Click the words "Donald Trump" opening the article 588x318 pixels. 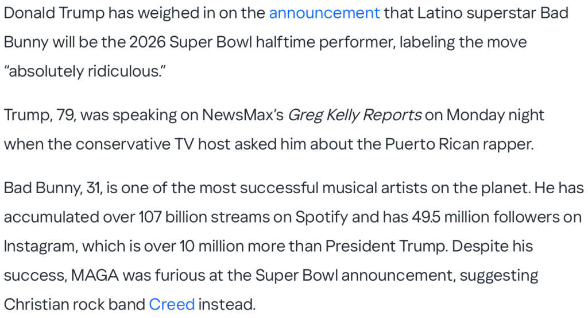click(x=54, y=13)
